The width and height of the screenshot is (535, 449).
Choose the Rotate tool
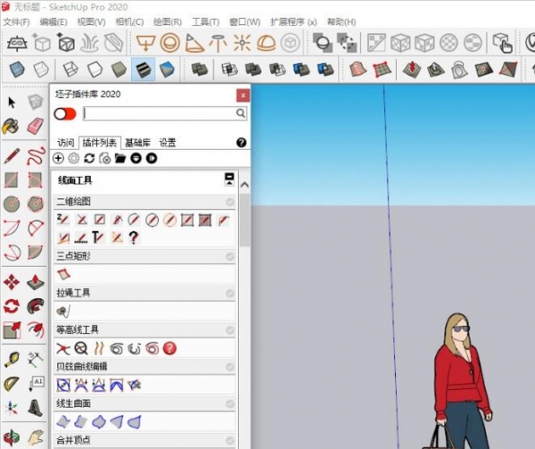coord(12,306)
